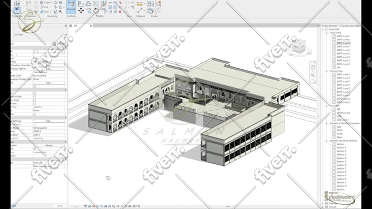Expand the Families node in Project Browser

323,204
